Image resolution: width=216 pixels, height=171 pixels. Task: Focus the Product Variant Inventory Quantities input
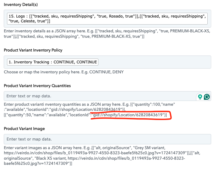click(100, 96)
